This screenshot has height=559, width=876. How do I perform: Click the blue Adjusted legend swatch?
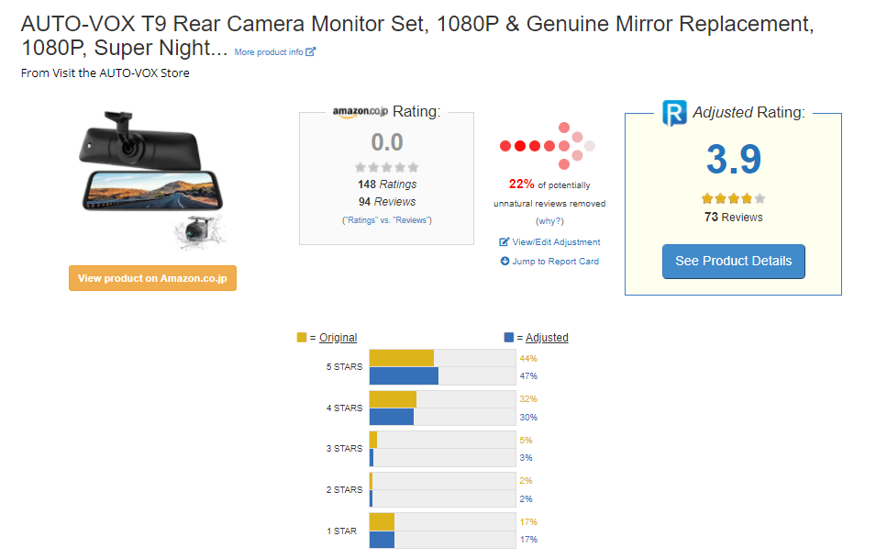[x=509, y=338]
